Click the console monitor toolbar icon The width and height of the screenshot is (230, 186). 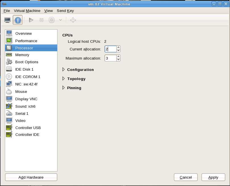(x=7, y=20)
